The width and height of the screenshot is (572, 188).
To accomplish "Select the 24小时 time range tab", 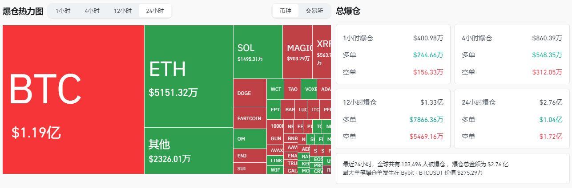I will click(x=155, y=11).
